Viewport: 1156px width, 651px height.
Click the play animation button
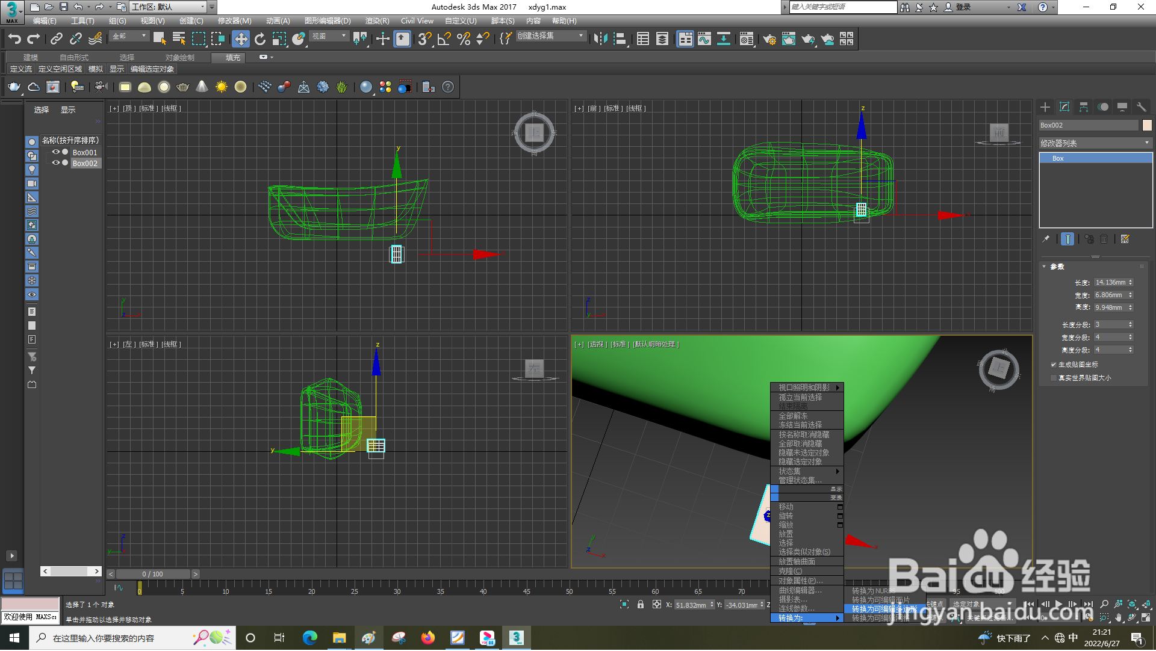(1058, 605)
